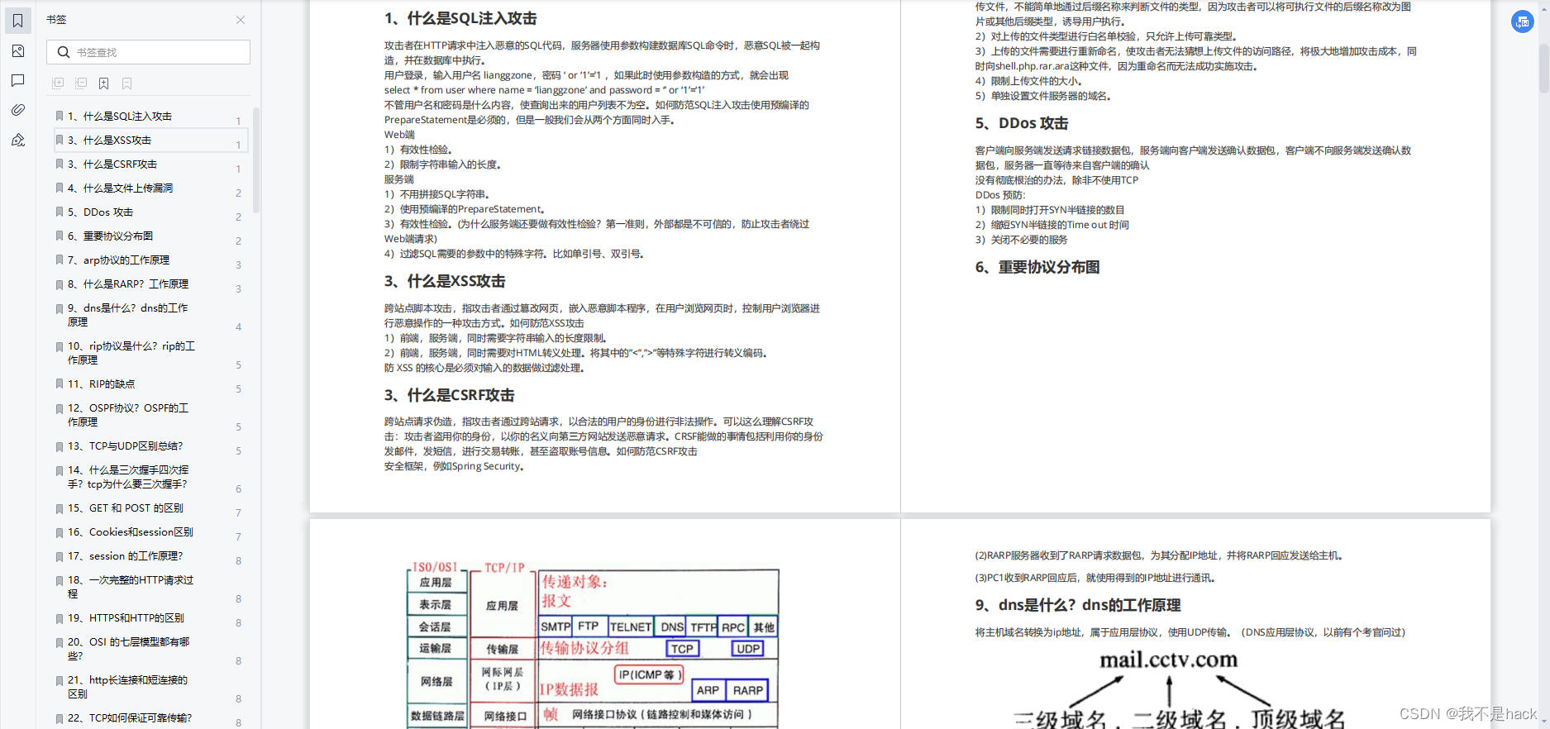This screenshot has width=1550, height=729.
Task: Click the DDos 预防: line in document
Action: pos(1000,195)
